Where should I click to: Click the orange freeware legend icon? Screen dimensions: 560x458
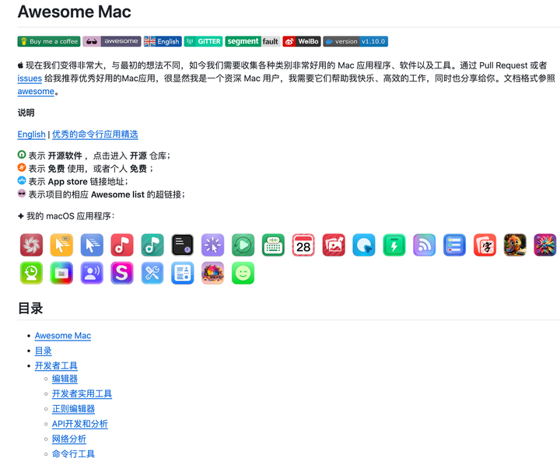click(x=22, y=167)
